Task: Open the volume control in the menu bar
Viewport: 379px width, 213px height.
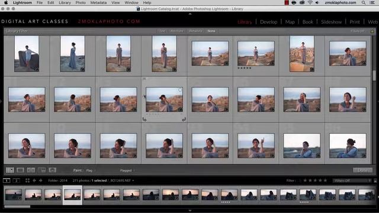Action: tap(317, 2)
